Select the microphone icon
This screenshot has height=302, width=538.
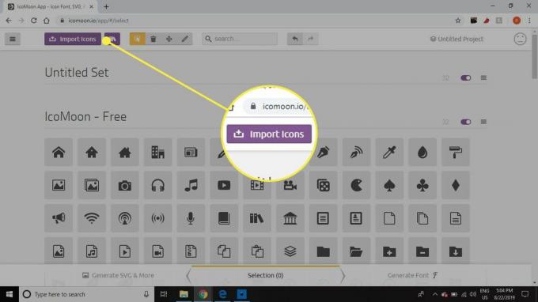point(191,218)
